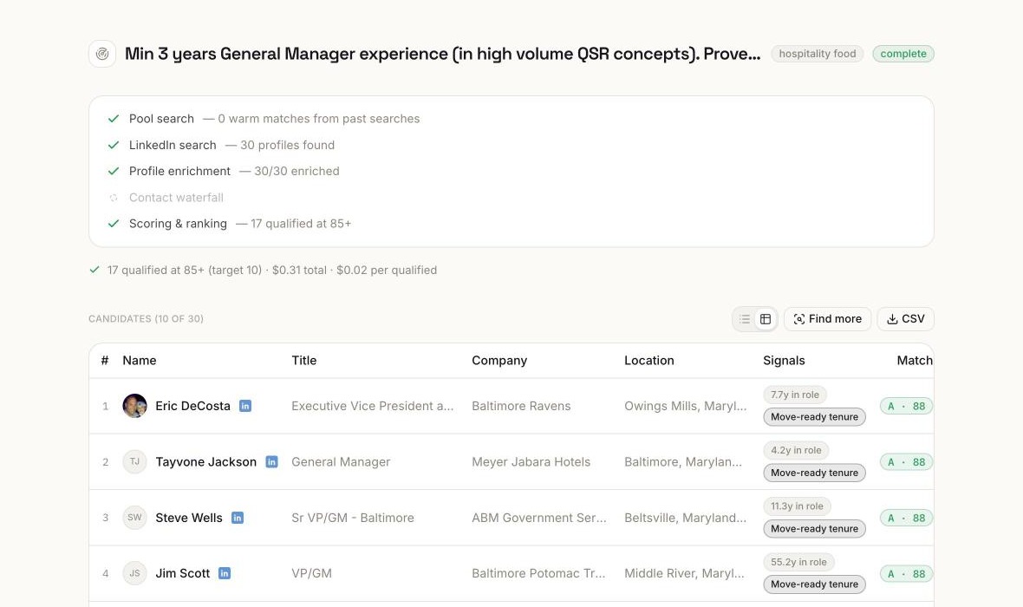Click the Owings Mills location cell
Screen dimensions: 1023x607
686,406
